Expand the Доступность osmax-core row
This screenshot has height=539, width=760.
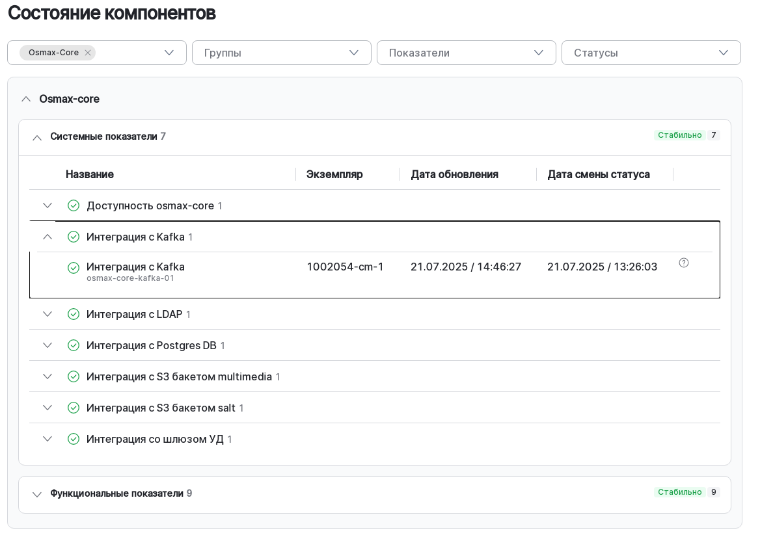pyautogui.click(x=47, y=205)
